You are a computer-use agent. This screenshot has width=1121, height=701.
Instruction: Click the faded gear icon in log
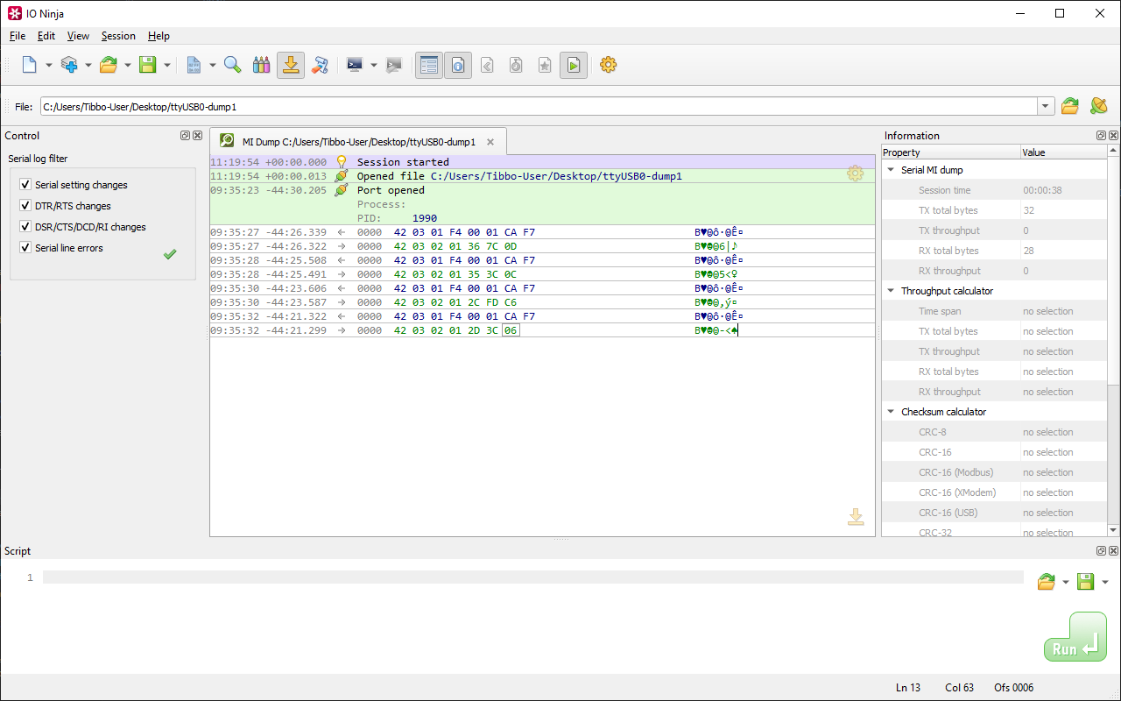pos(855,173)
